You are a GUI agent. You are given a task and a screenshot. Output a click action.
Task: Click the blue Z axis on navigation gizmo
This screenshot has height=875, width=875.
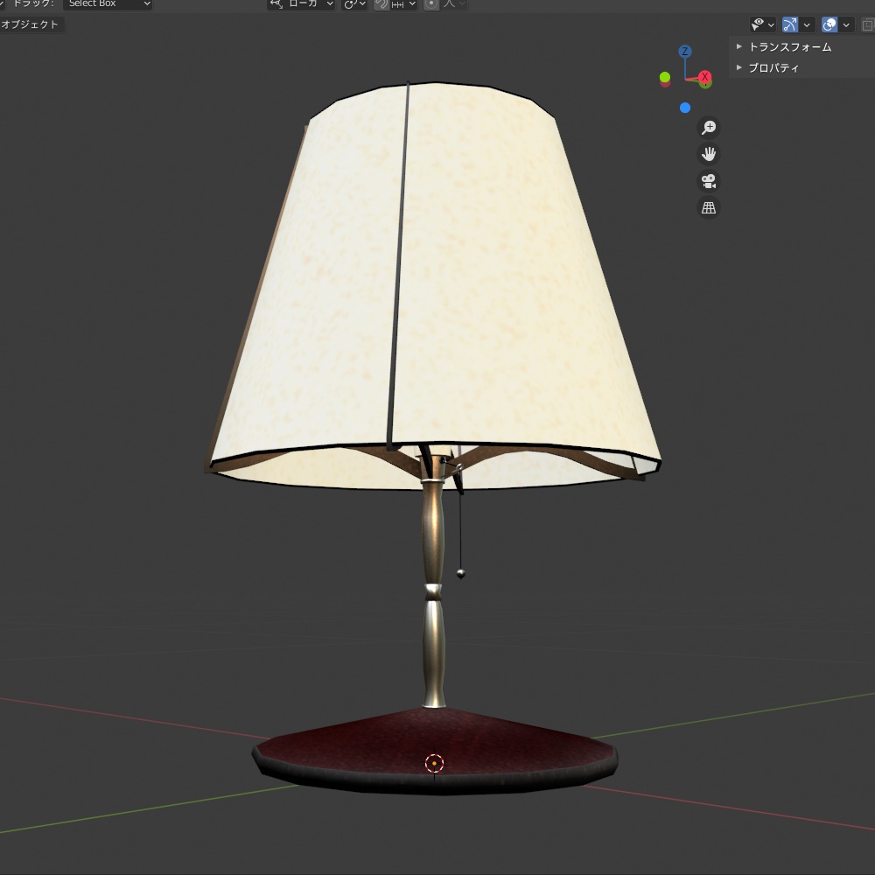point(684,51)
